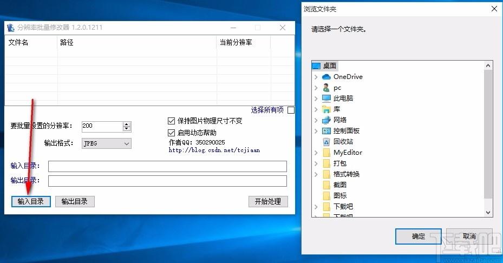Click the 此电脑 computer icon
Screen dimensions: 503x263
326,98
